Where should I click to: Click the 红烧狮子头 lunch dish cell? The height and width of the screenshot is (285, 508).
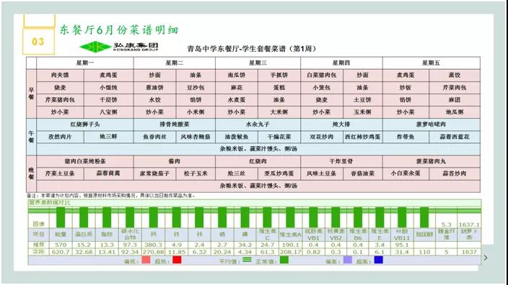[85, 125]
